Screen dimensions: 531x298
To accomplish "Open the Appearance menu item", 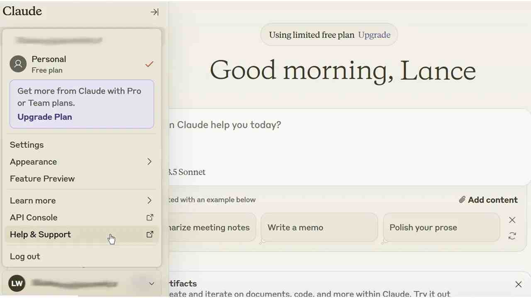I will [82, 162].
